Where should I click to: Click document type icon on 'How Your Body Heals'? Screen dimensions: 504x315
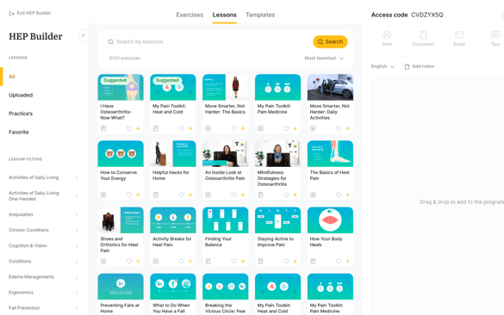tap(313, 262)
